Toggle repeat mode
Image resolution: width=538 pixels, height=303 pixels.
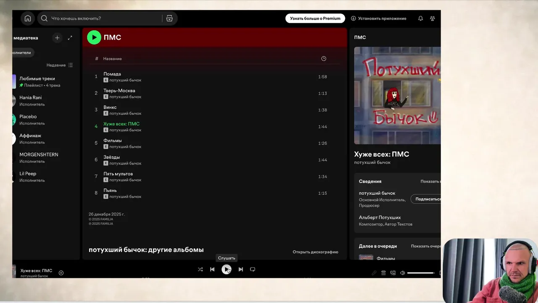[x=253, y=269]
